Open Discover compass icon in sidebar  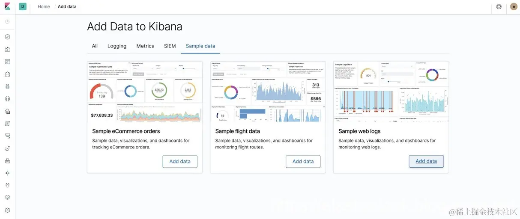(x=7, y=37)
